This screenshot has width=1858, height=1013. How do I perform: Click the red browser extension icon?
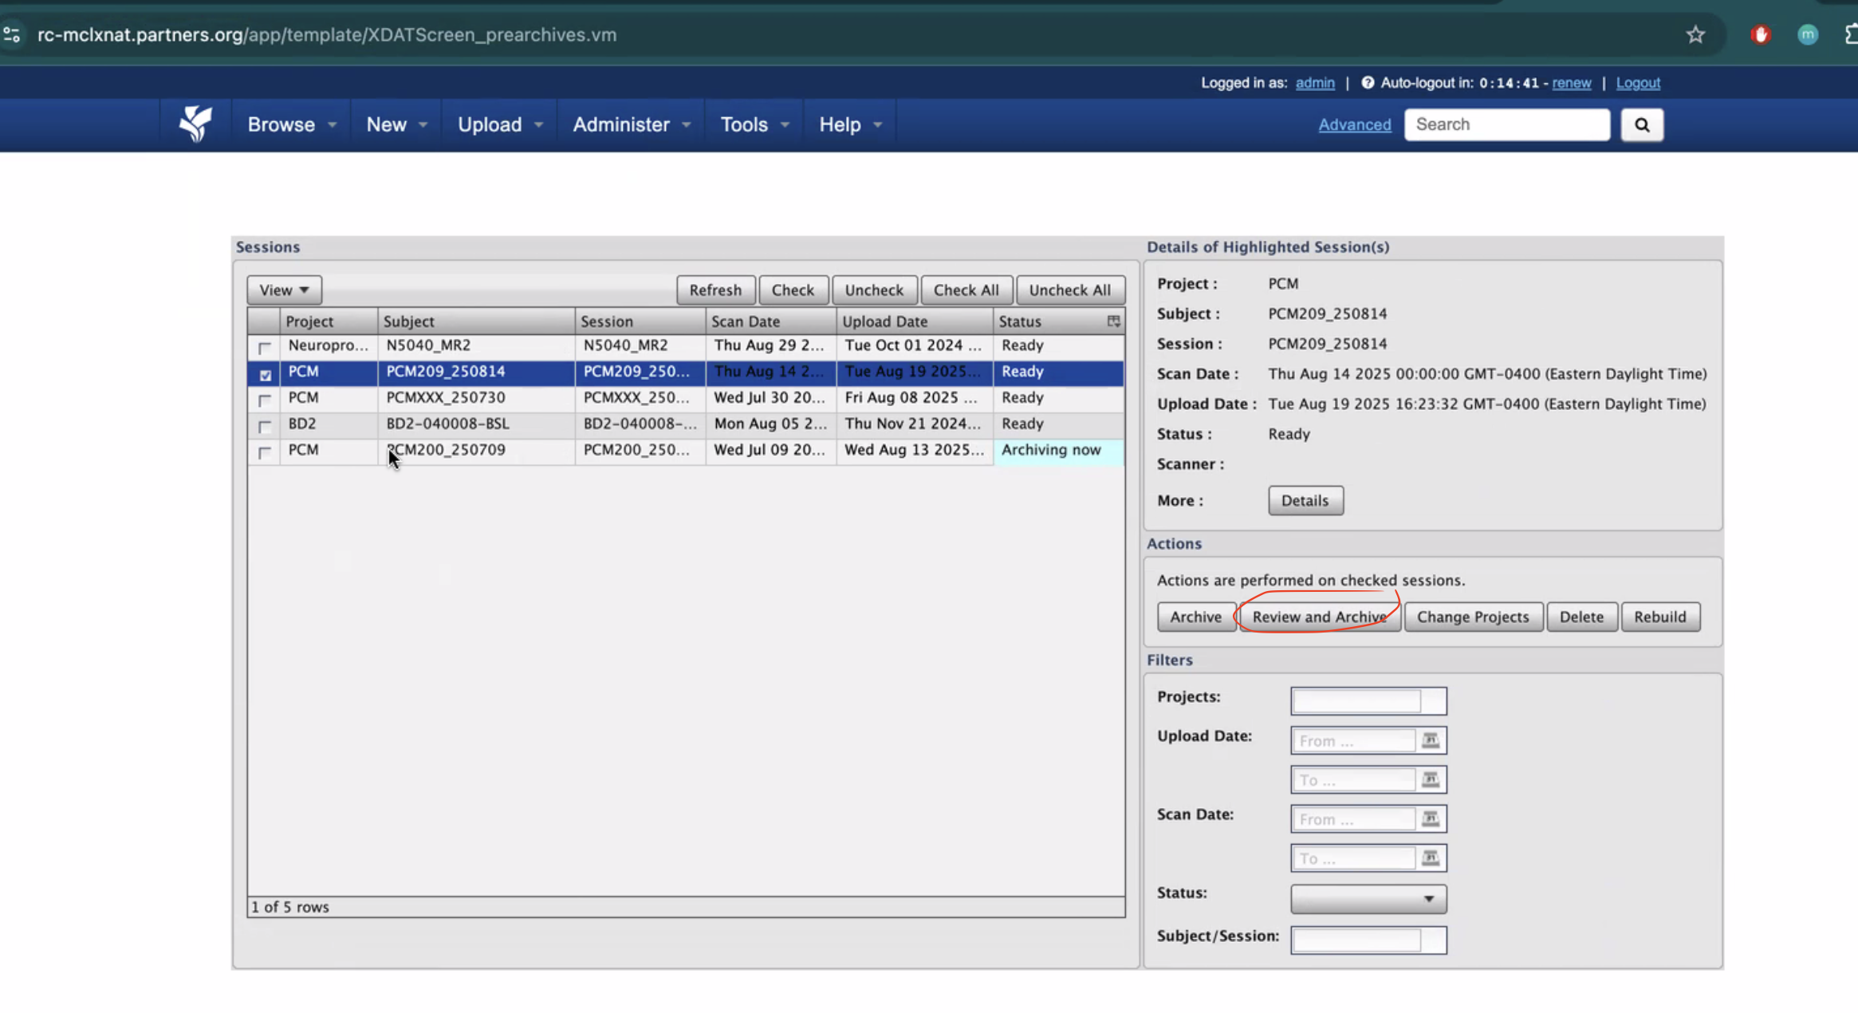(x=1761, y=34)
